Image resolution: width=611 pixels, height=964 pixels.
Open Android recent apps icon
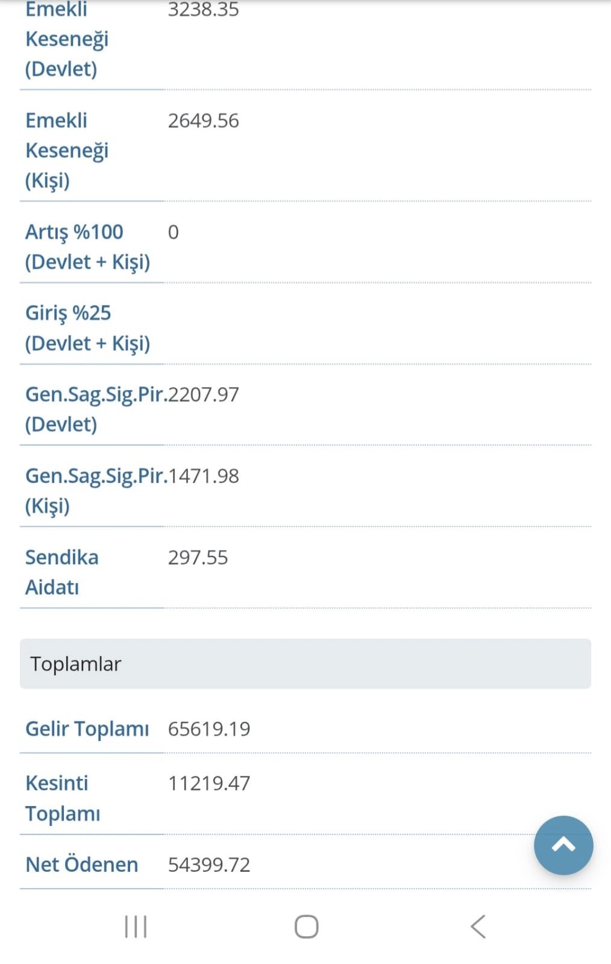click(x=136, y=926)
